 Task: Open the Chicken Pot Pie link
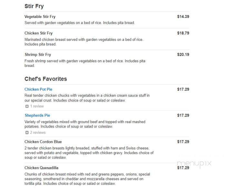(38, 89)
